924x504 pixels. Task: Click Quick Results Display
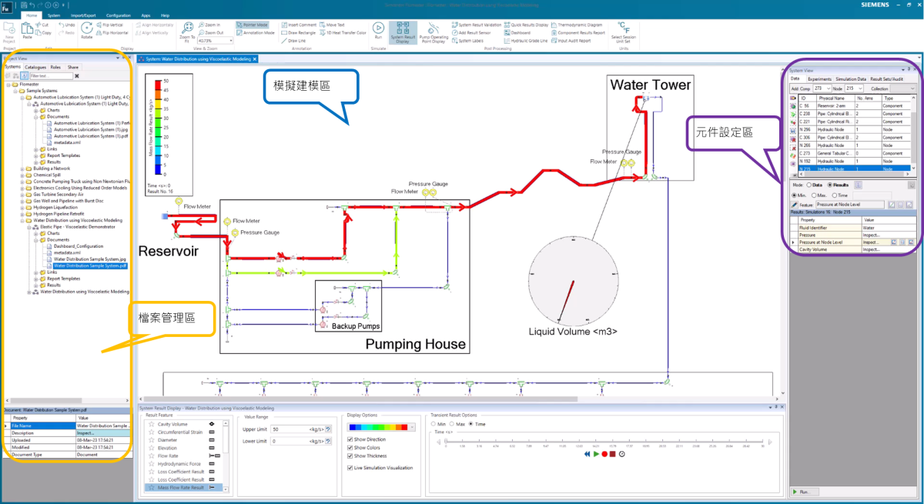pos(526,25)
